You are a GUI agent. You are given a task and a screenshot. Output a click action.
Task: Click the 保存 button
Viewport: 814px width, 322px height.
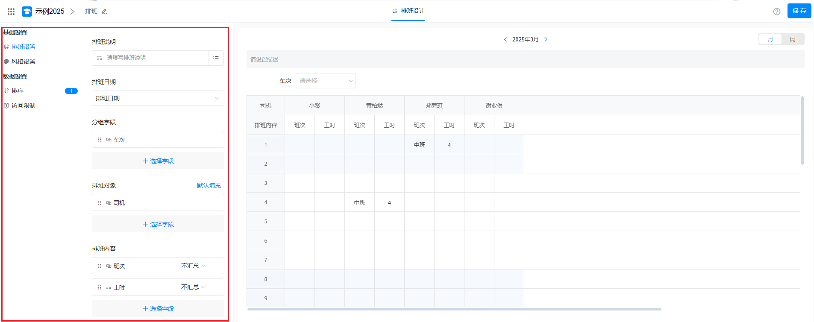[799, 11]
